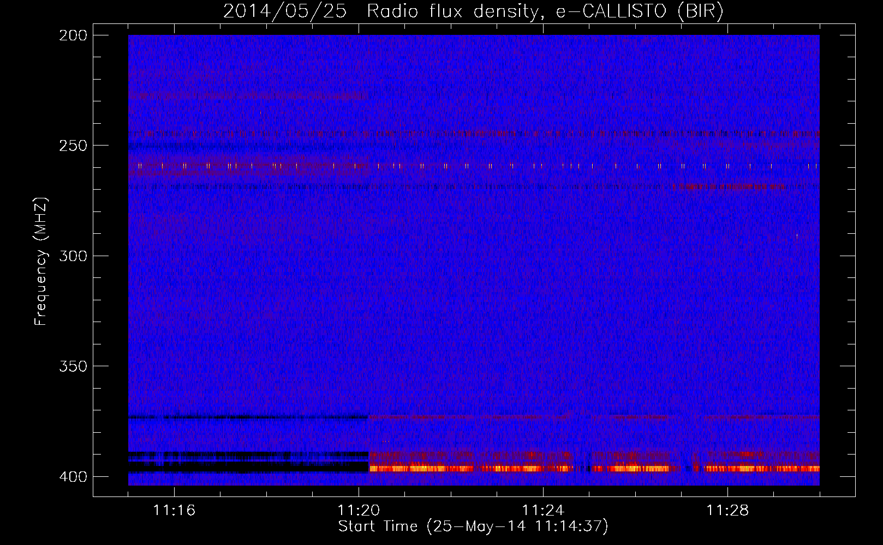
Task: Click the "Start Time (25-May-14 11:14:37)" label
Action: [473, 526]
